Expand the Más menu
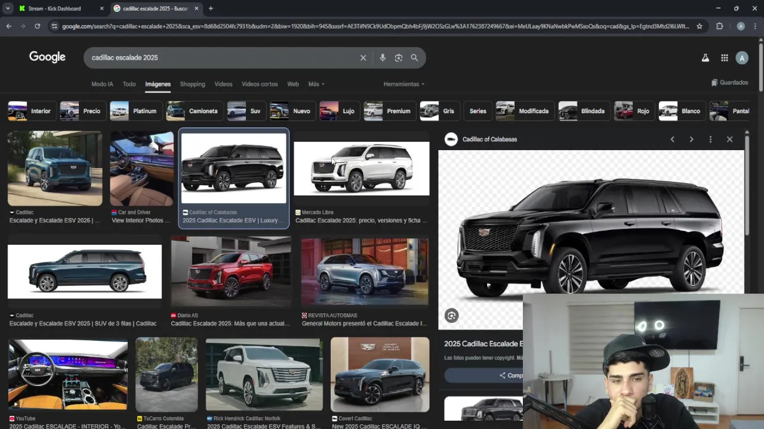Image resolution: width=764 pixels, height=429 pixels. (x=316, y=84)
